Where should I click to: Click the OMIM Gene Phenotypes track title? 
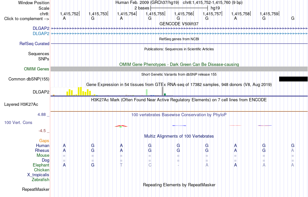click(x=179, y=65)
